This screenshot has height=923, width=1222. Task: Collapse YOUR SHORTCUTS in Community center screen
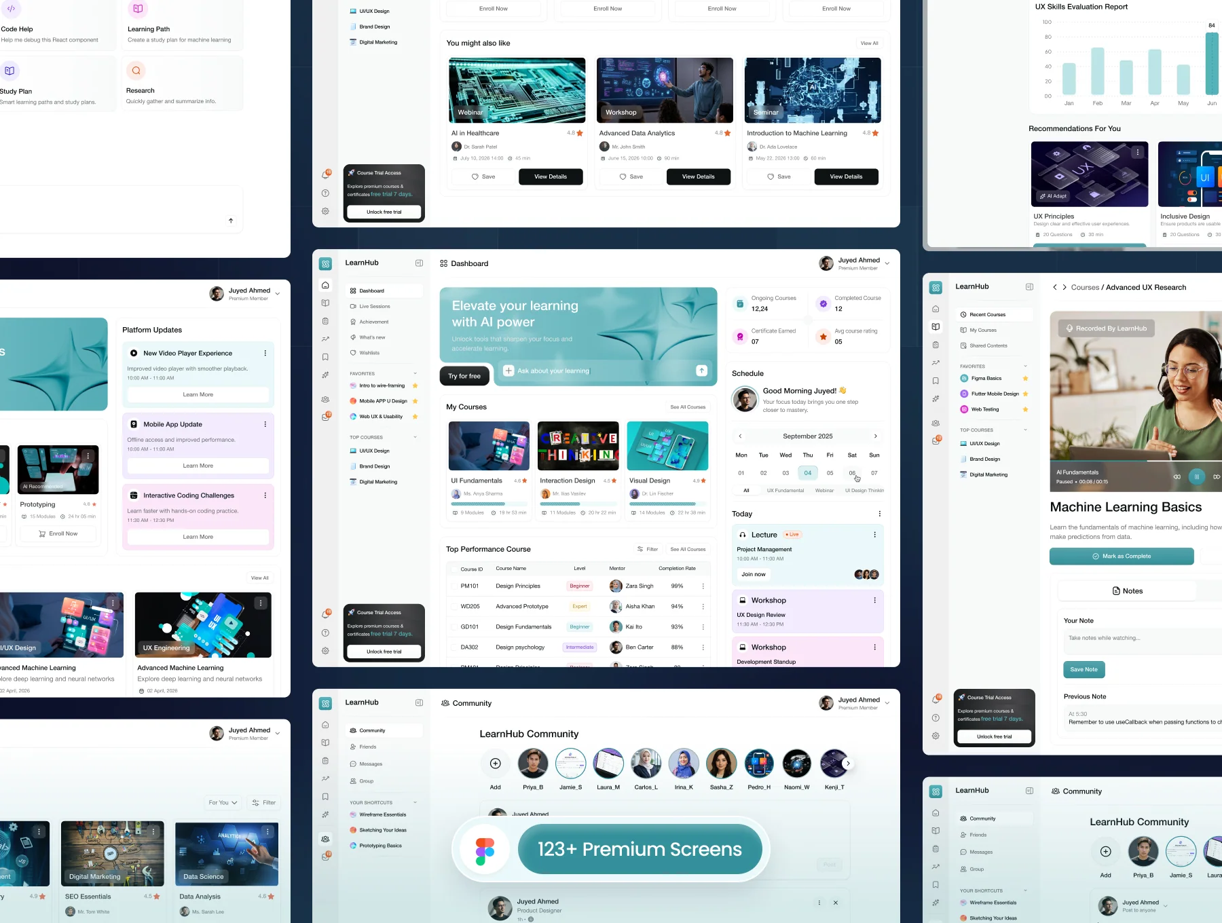click(x=415, y=802)
